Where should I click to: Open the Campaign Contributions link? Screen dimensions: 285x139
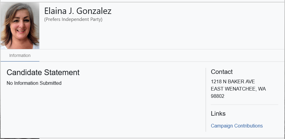click(x=237, y=126)
